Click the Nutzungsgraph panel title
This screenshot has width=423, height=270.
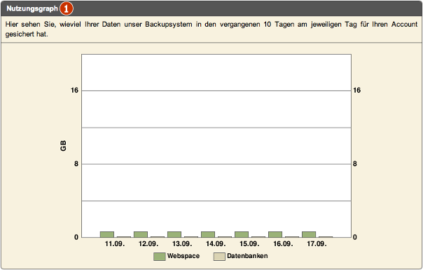tap(32, 8)
